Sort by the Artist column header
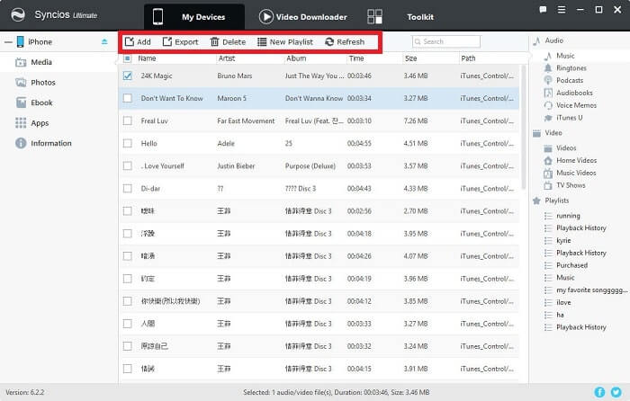Viewport: 630px width, 401px height. point(227,58)
